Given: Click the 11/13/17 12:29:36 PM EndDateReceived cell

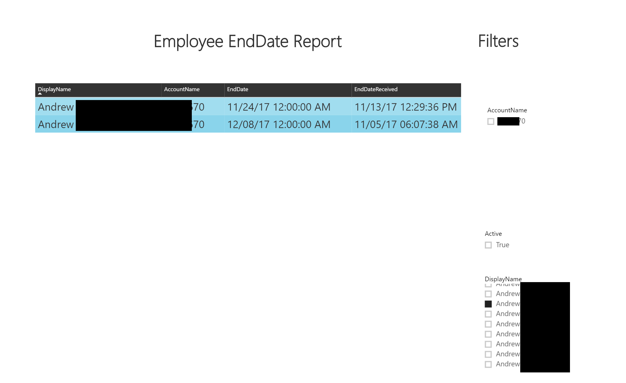Looking at the screenshot, I should (406, 107).
